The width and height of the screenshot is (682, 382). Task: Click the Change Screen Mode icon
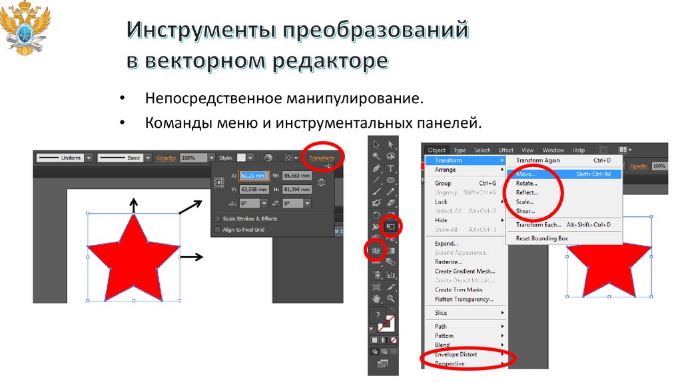(x=383, y=363)
